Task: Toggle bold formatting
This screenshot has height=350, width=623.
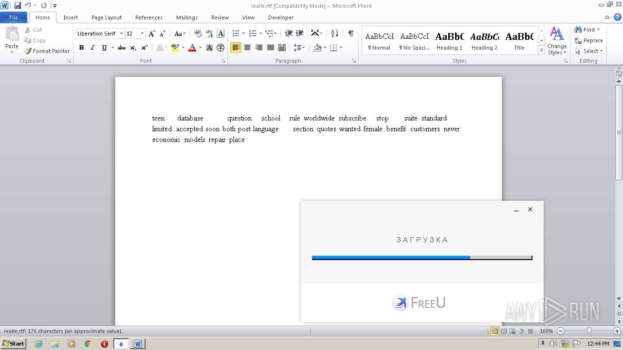Action: [x=81, y=48]
